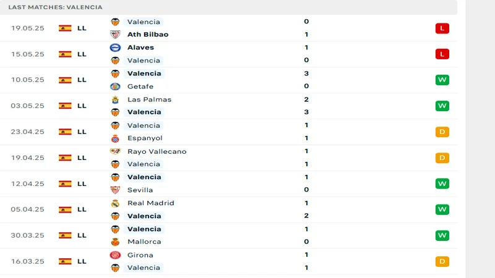Click the Las Palmas team name
Screen dimensions: 495x278
(149, 99)
